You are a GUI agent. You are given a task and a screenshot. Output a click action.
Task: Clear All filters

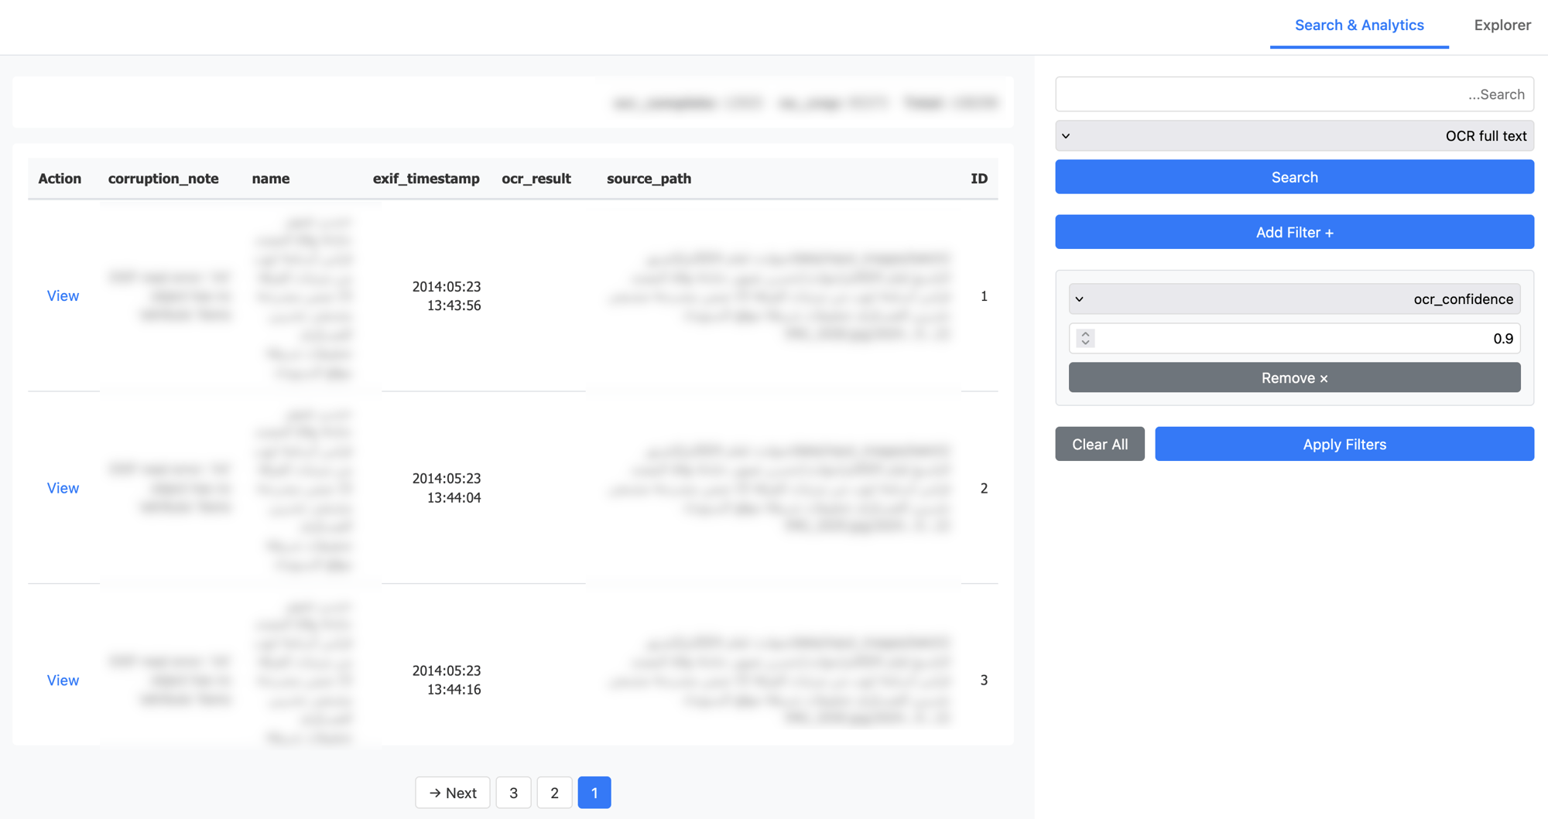(1099, 444)
